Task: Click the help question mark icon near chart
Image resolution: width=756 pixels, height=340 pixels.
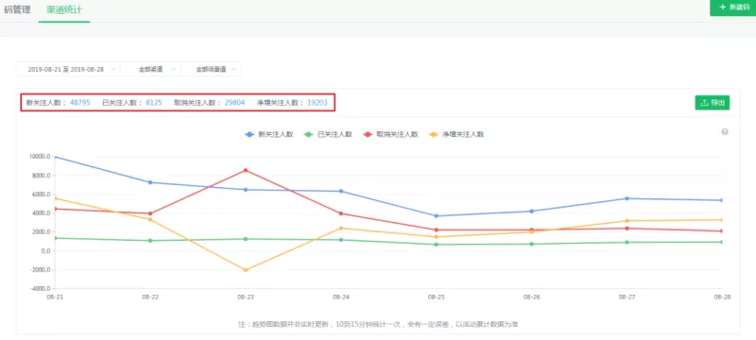Action: [x=725, y=132]
